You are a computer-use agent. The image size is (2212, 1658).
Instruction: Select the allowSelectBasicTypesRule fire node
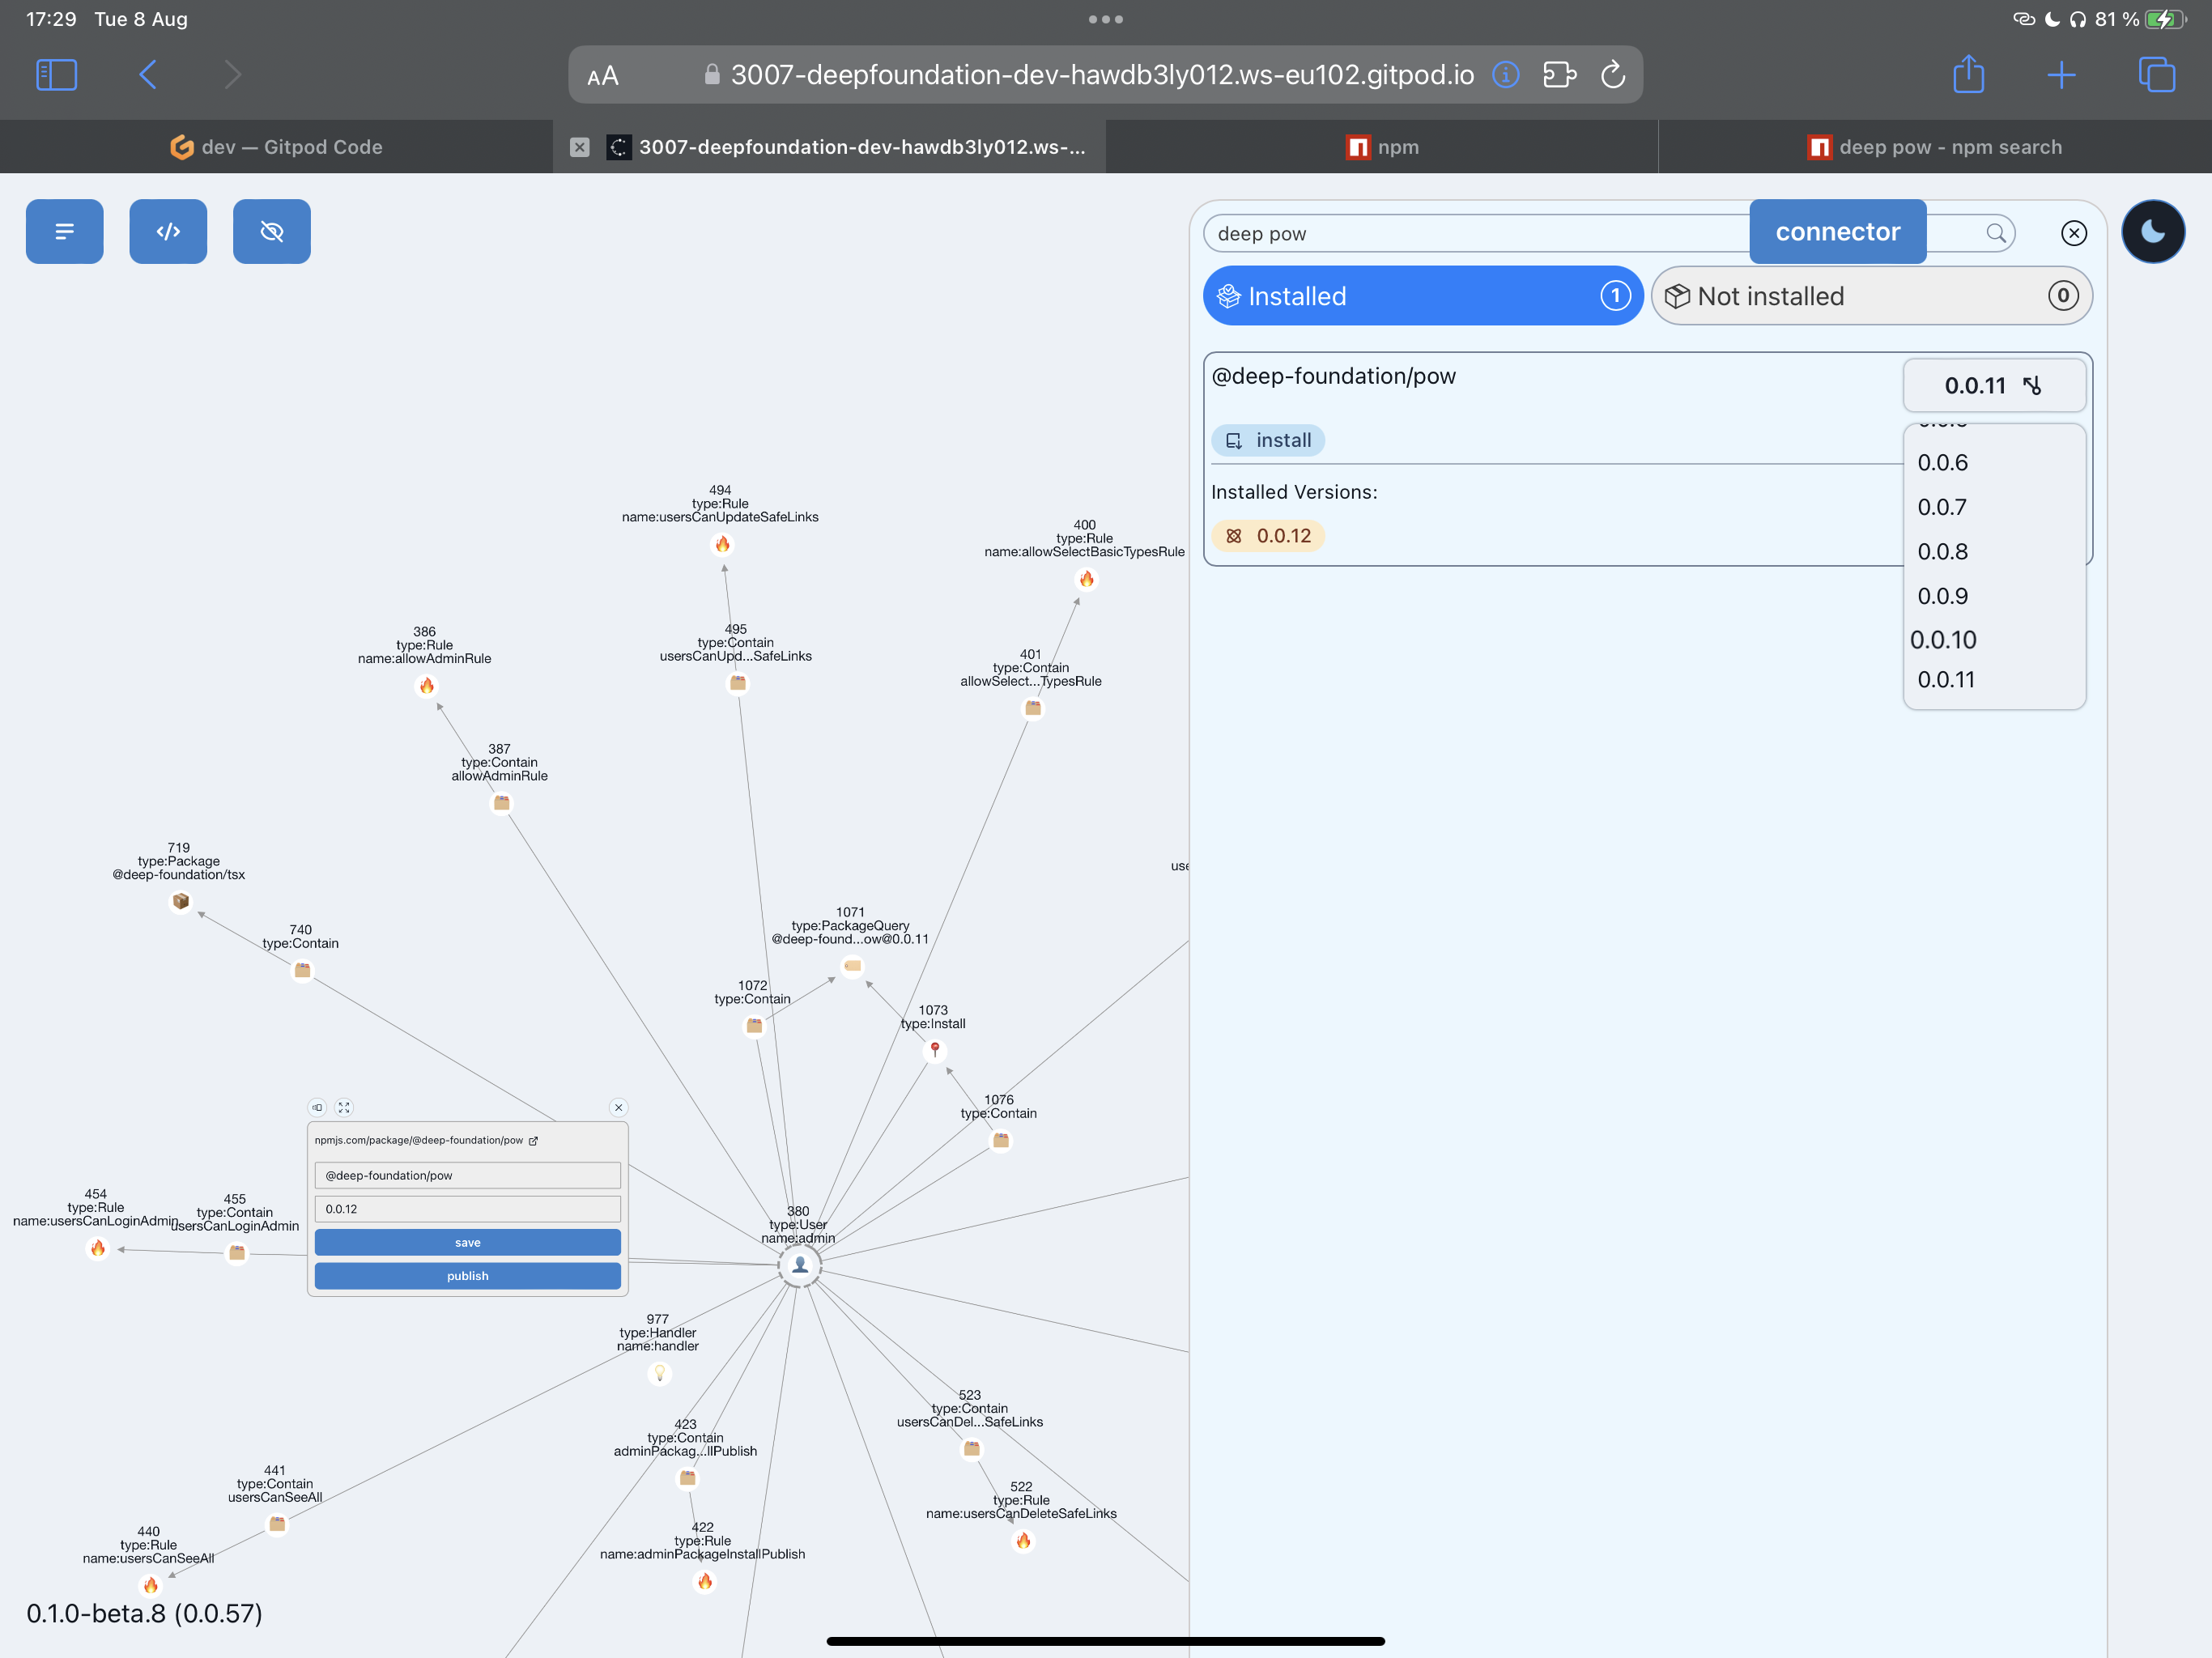click(x=1086, y=579)
